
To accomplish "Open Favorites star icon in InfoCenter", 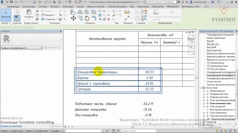I will (187, 2).
